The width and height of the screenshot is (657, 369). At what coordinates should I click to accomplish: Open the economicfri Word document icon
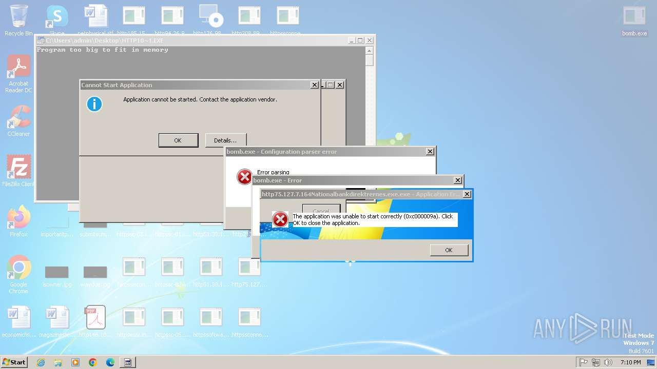(18, 321)
